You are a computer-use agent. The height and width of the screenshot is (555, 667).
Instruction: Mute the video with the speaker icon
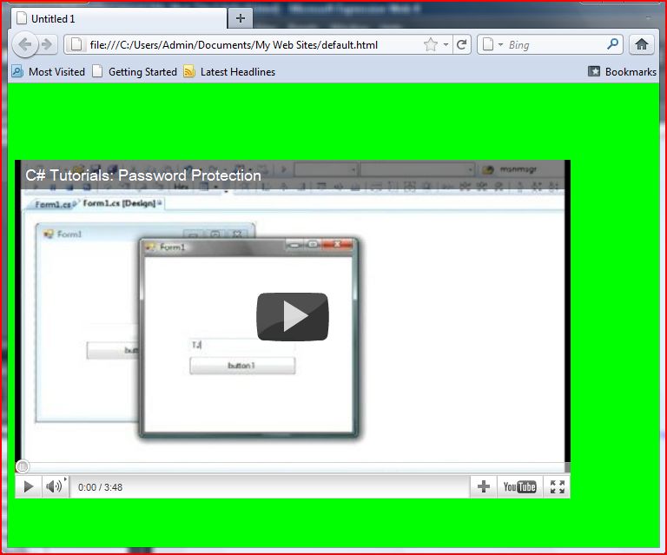coord(56,486)
